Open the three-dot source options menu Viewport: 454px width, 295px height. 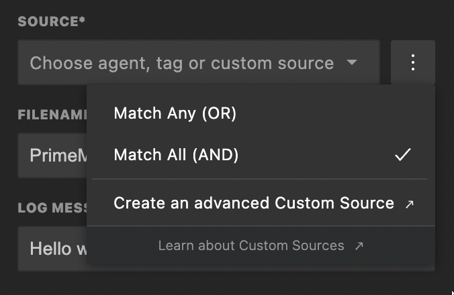413,63
